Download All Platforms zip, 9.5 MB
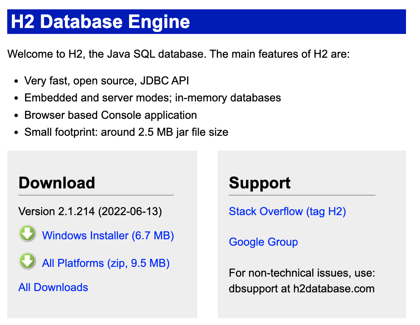Image resolution: width=420 pixels, height=325 pixels. pos(106,263)
